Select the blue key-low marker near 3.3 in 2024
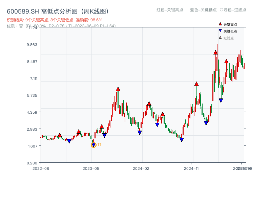Viewport: 271px width, 203px height. pyautogui.click(x=157, y=125)
